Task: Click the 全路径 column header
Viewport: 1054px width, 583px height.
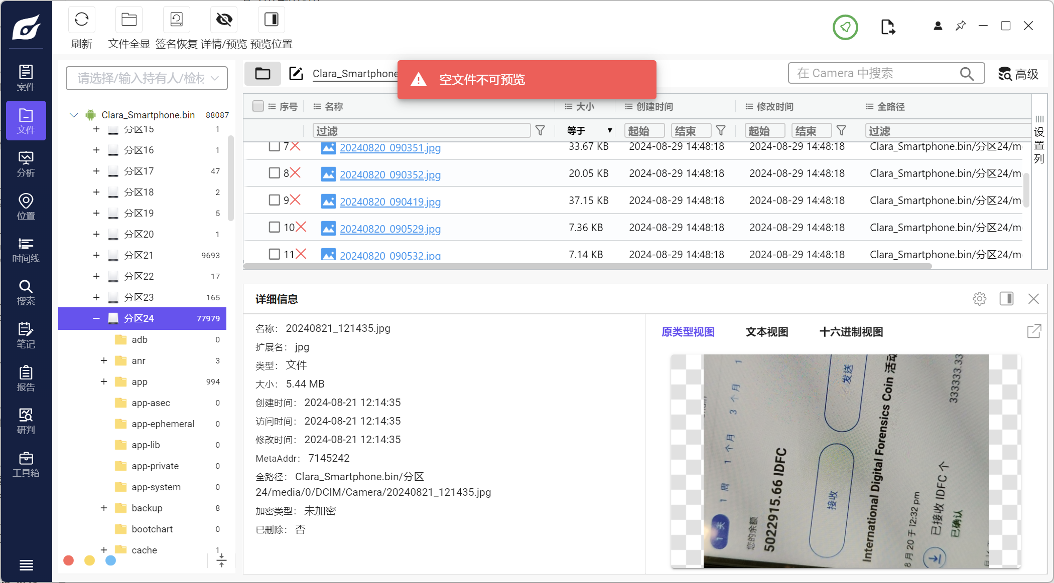Action: click(x=891, y=106)
